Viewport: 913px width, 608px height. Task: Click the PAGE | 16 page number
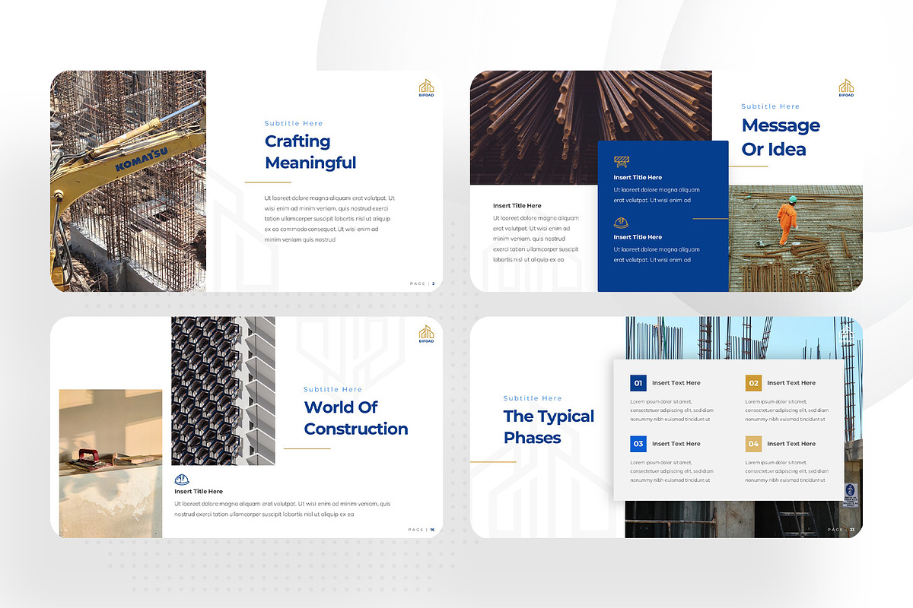tap(422, 530)
